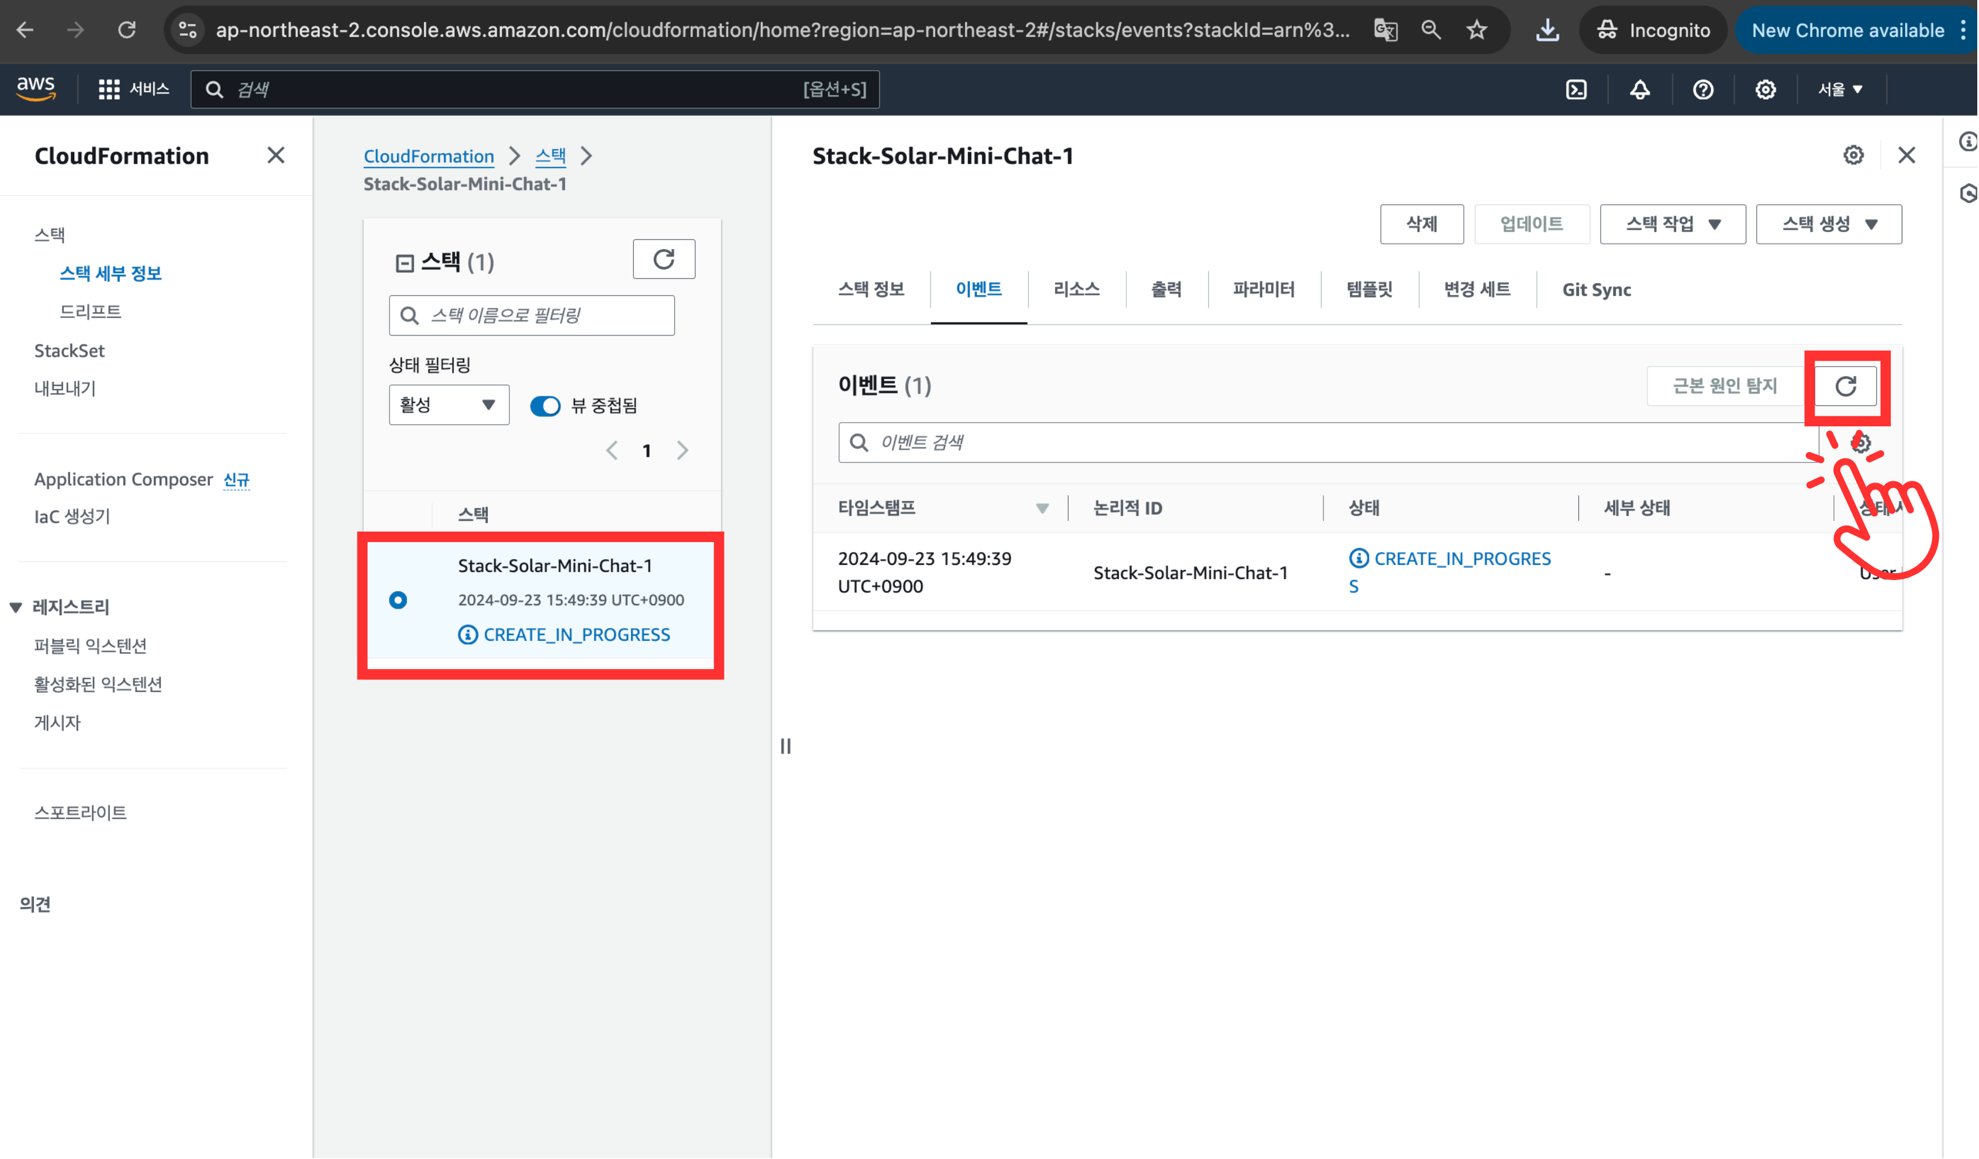The width and height of the screenshot is (1979, 1159).
Task: Switch to the Git Sync tab
Action: coord(1597,290)
